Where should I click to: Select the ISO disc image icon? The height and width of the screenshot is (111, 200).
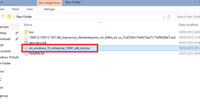(26, 48)
